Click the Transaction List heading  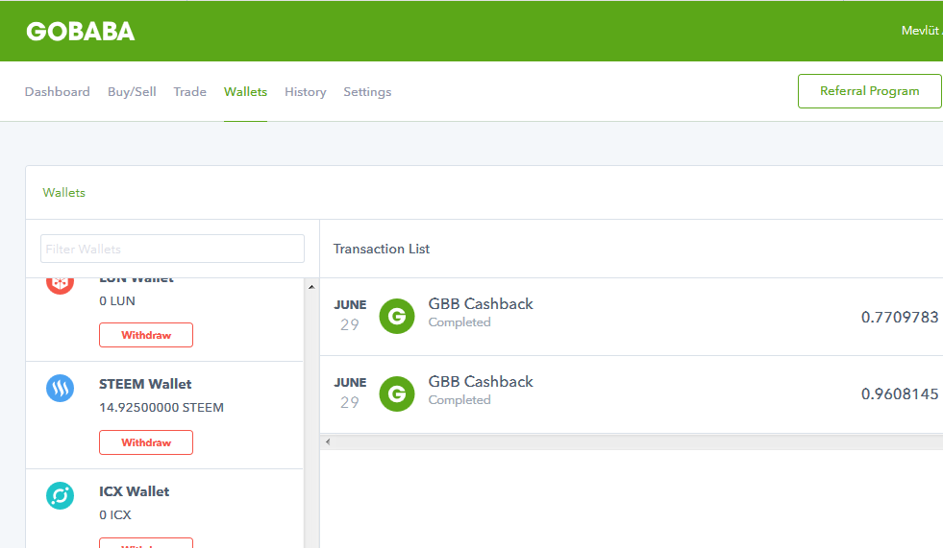[382, 250]
